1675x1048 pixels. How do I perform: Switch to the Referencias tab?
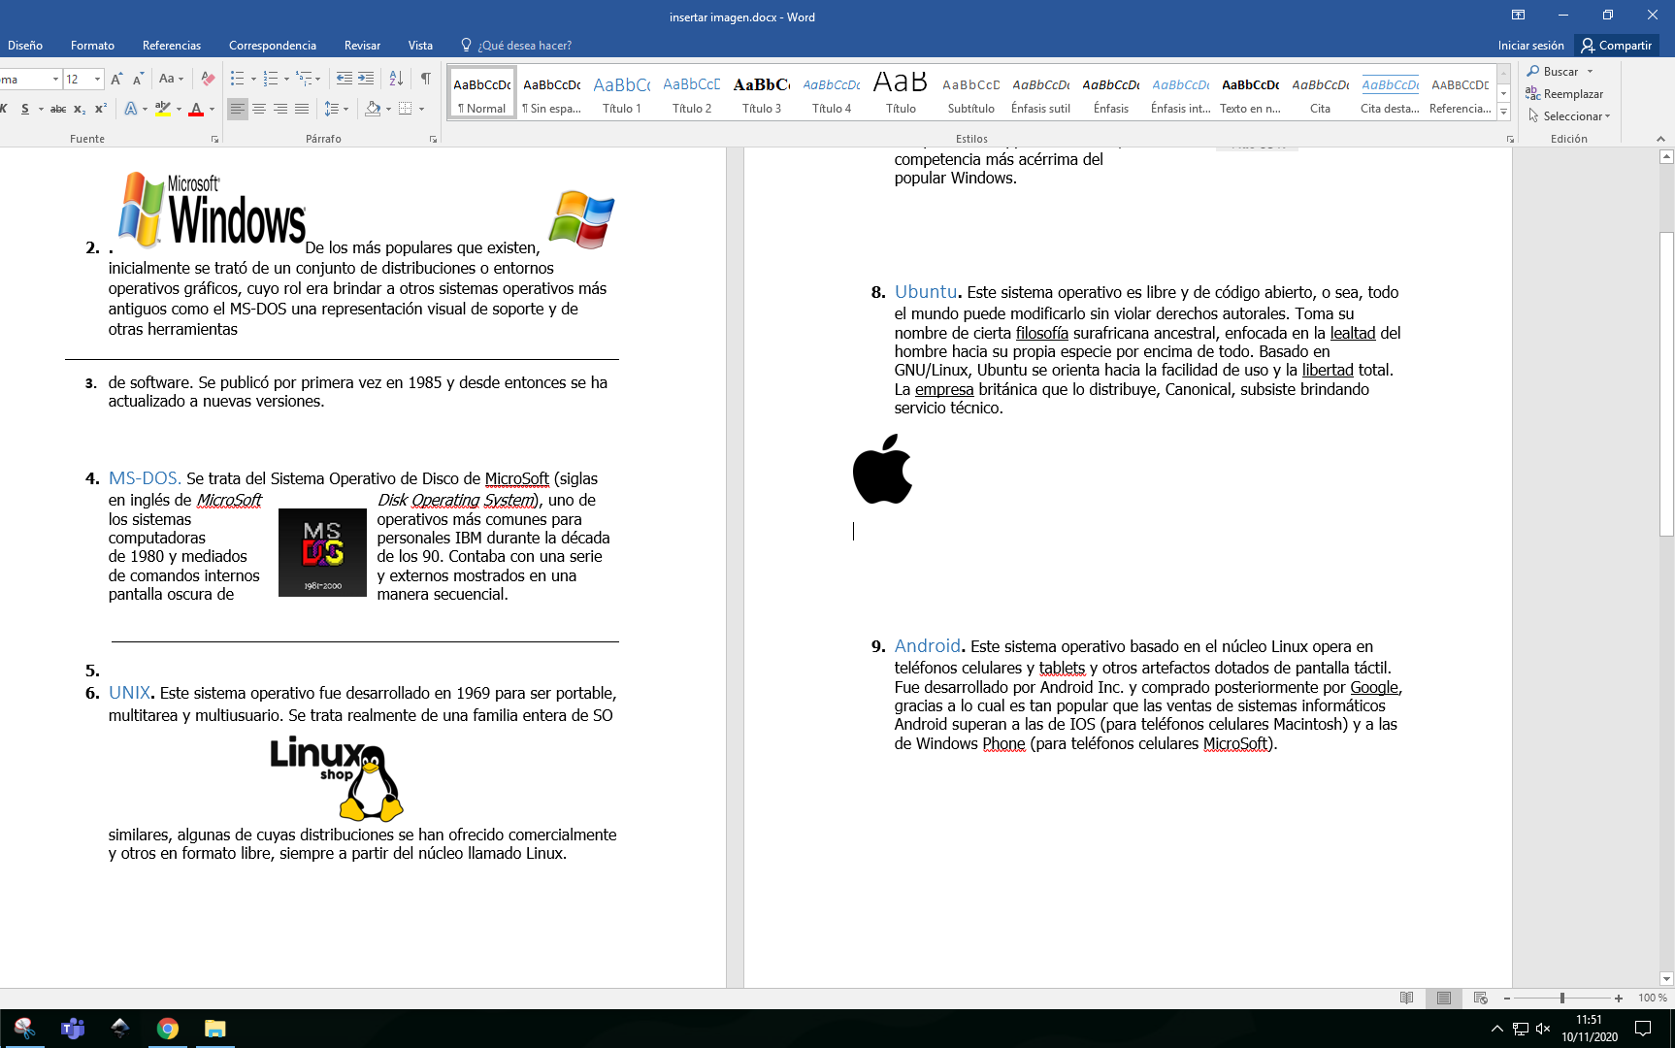[172, 46]
